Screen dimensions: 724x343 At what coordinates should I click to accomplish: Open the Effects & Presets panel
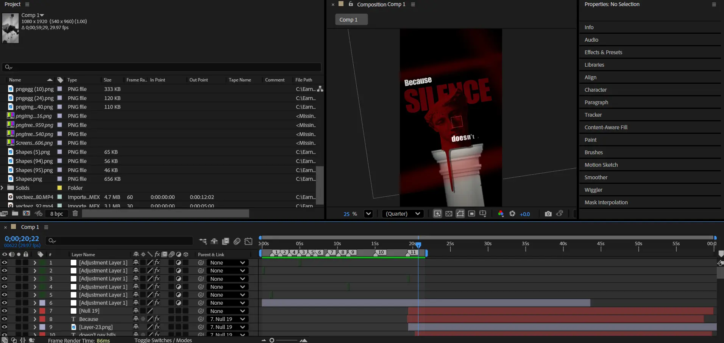(603, 52)
